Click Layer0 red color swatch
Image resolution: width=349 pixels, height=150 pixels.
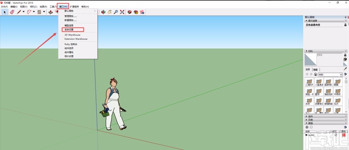tap(344, 135)
